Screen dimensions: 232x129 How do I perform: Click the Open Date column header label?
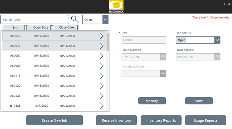coord(41,28)
